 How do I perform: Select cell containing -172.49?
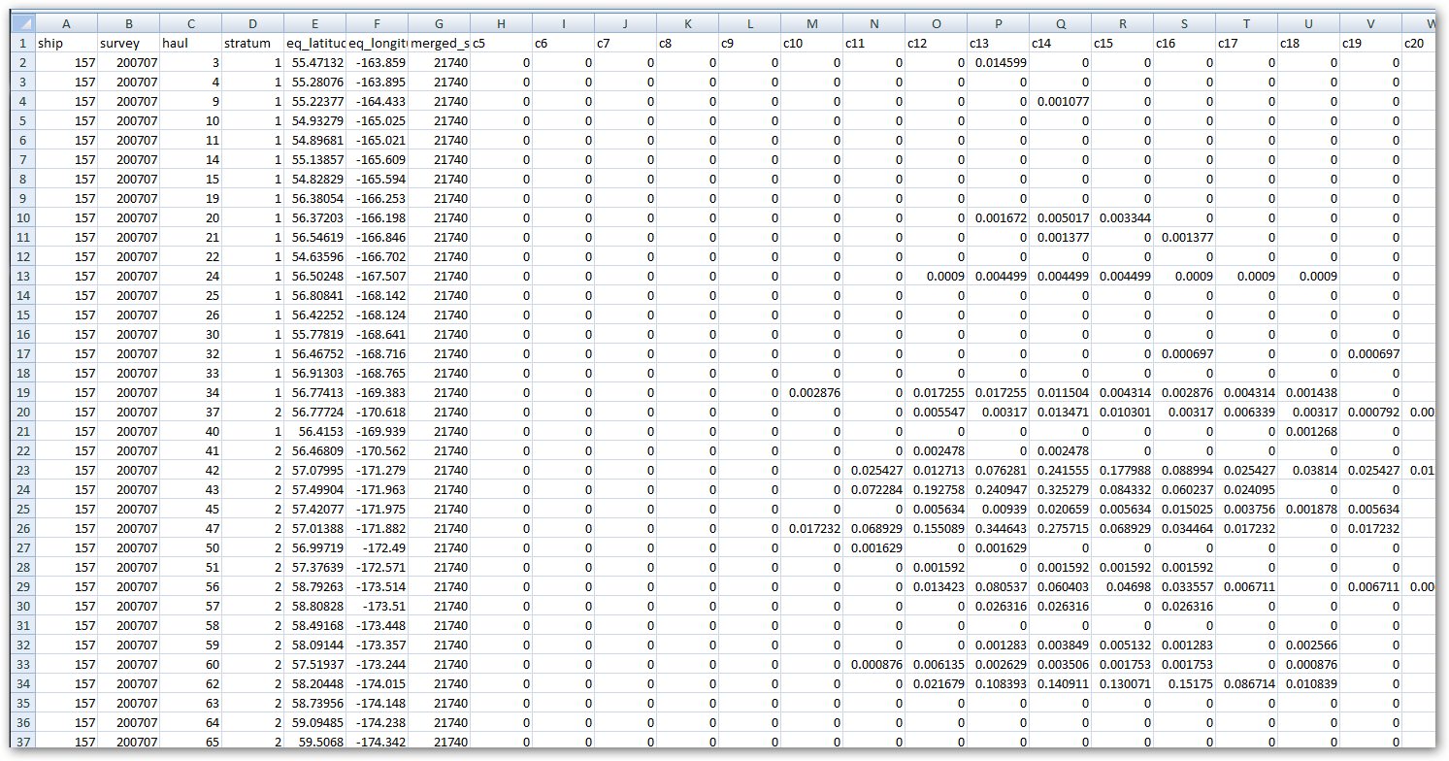pos(377,547)
